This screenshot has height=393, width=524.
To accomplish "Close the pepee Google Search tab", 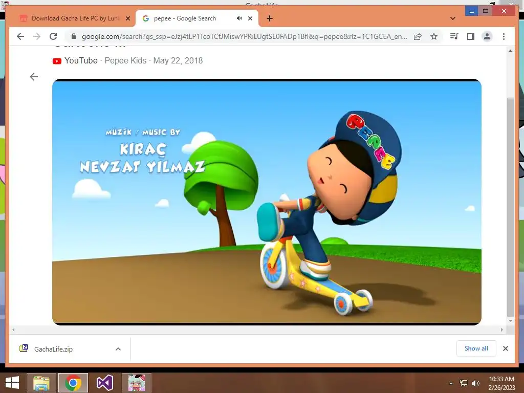I will [250, 18].
